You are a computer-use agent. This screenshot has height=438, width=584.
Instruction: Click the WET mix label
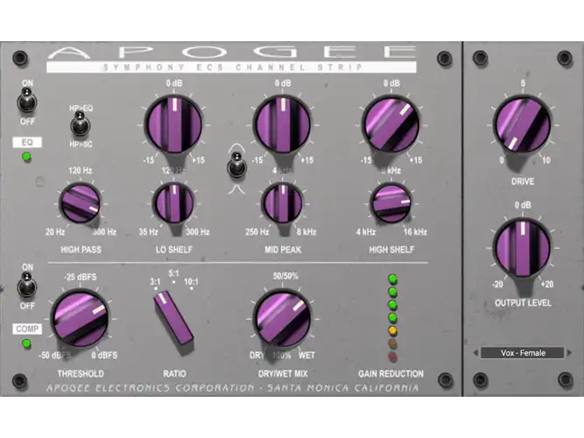306,356
